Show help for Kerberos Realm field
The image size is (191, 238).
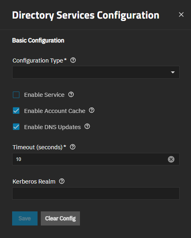[62, 181]
